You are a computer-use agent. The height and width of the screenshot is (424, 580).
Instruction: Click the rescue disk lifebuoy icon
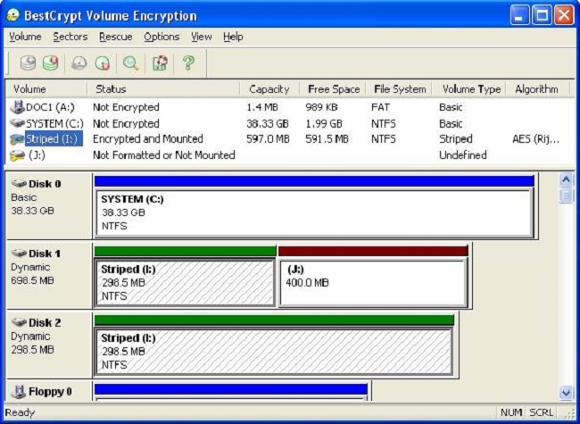160,63
